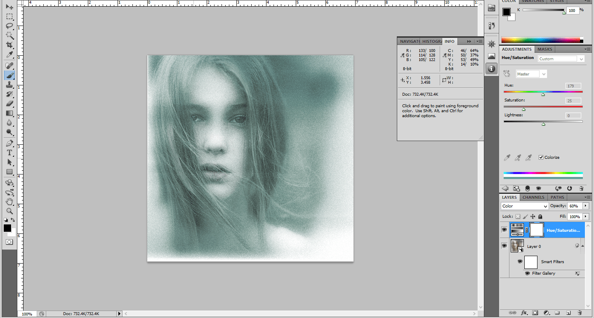Select the Pen tool
This screenshot has width=594, height=318.
point(9,143)
